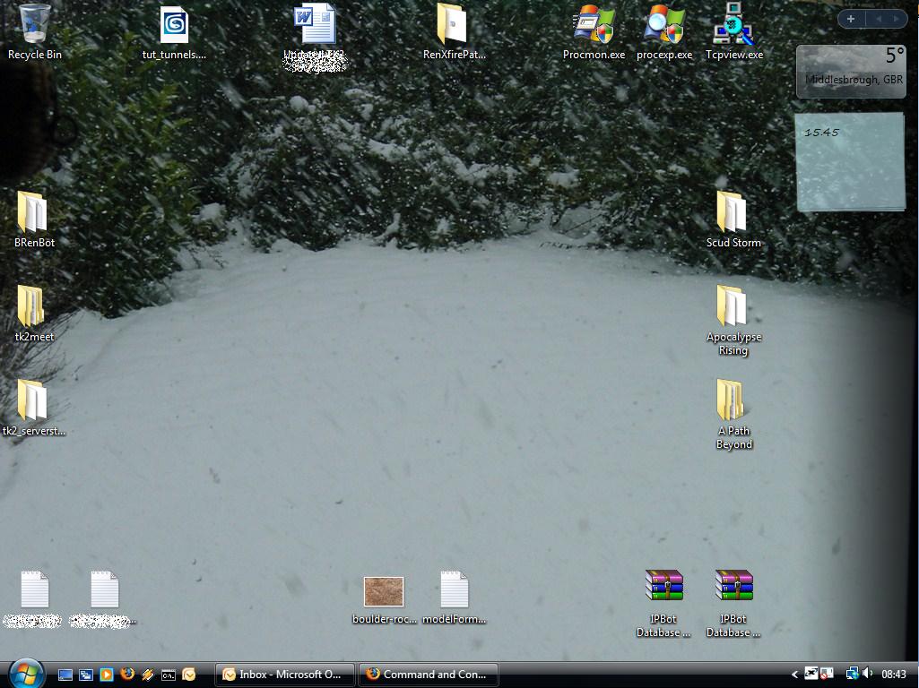Screen dimensions: 919x688
Task: Switch to Inbox - Microsoft Outlook taskbar button
Action: pos(284,675)
